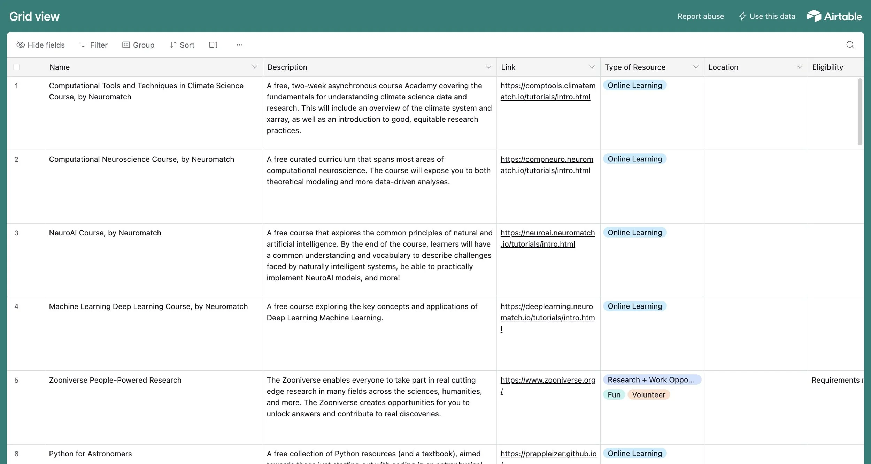
Task: Click the search magnifier icon
Action: [850, 45]
